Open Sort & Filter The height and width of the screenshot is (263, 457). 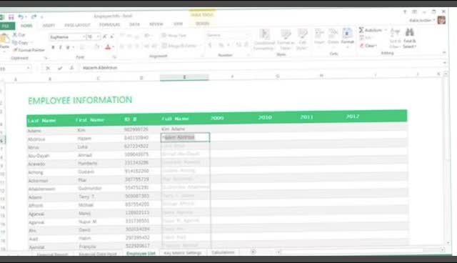pos(395,38)
